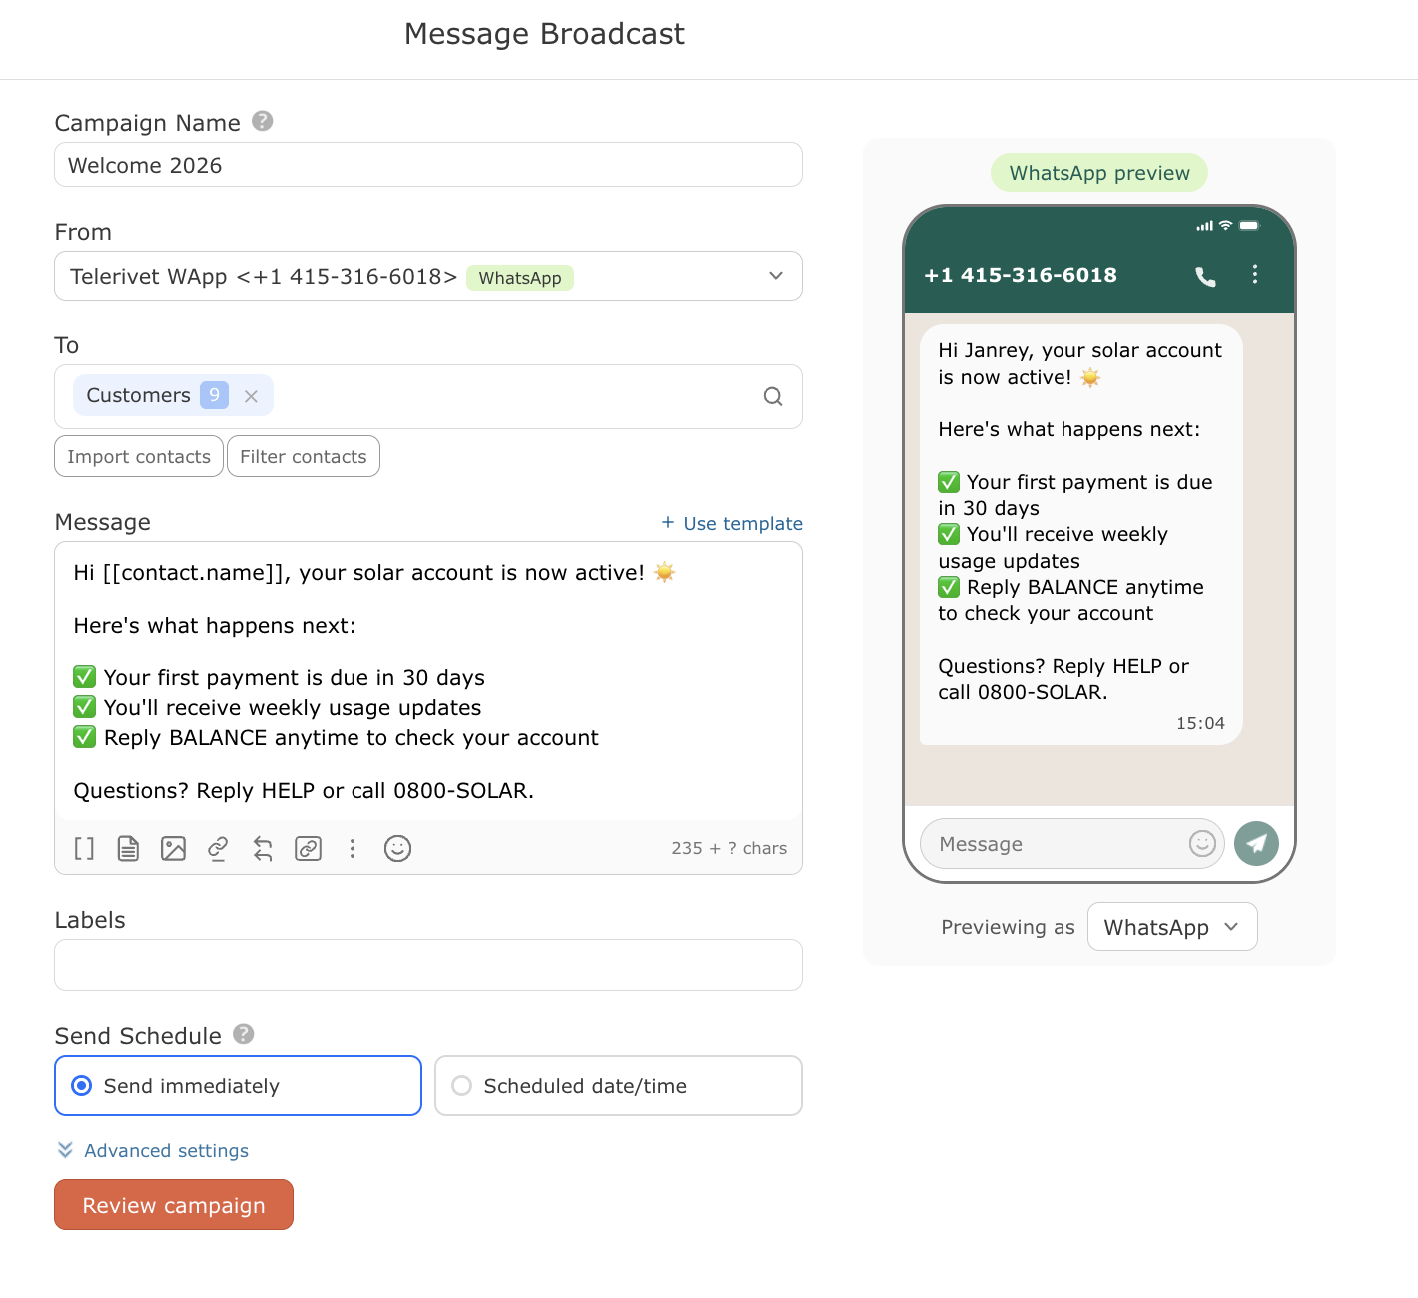Image resolution: width=1418 pixels, height=1298 pixels.
Task: Open the From route dropdown
Action: [x=428, y=276]
